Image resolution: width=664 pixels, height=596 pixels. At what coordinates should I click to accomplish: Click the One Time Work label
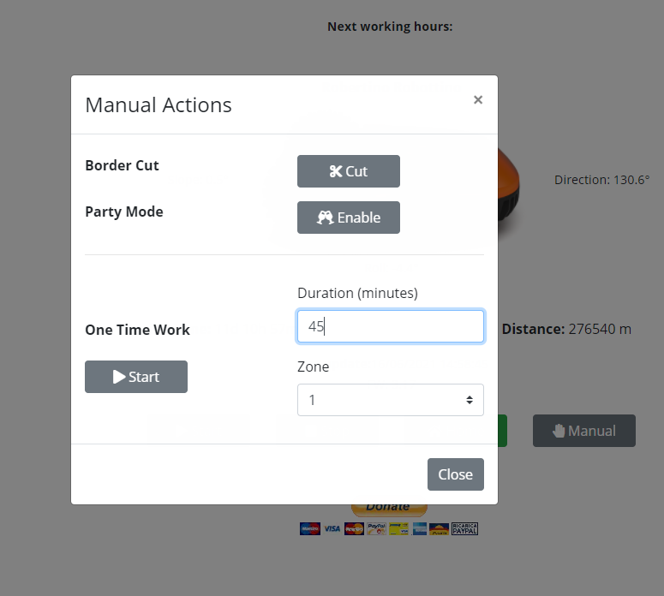137,330
